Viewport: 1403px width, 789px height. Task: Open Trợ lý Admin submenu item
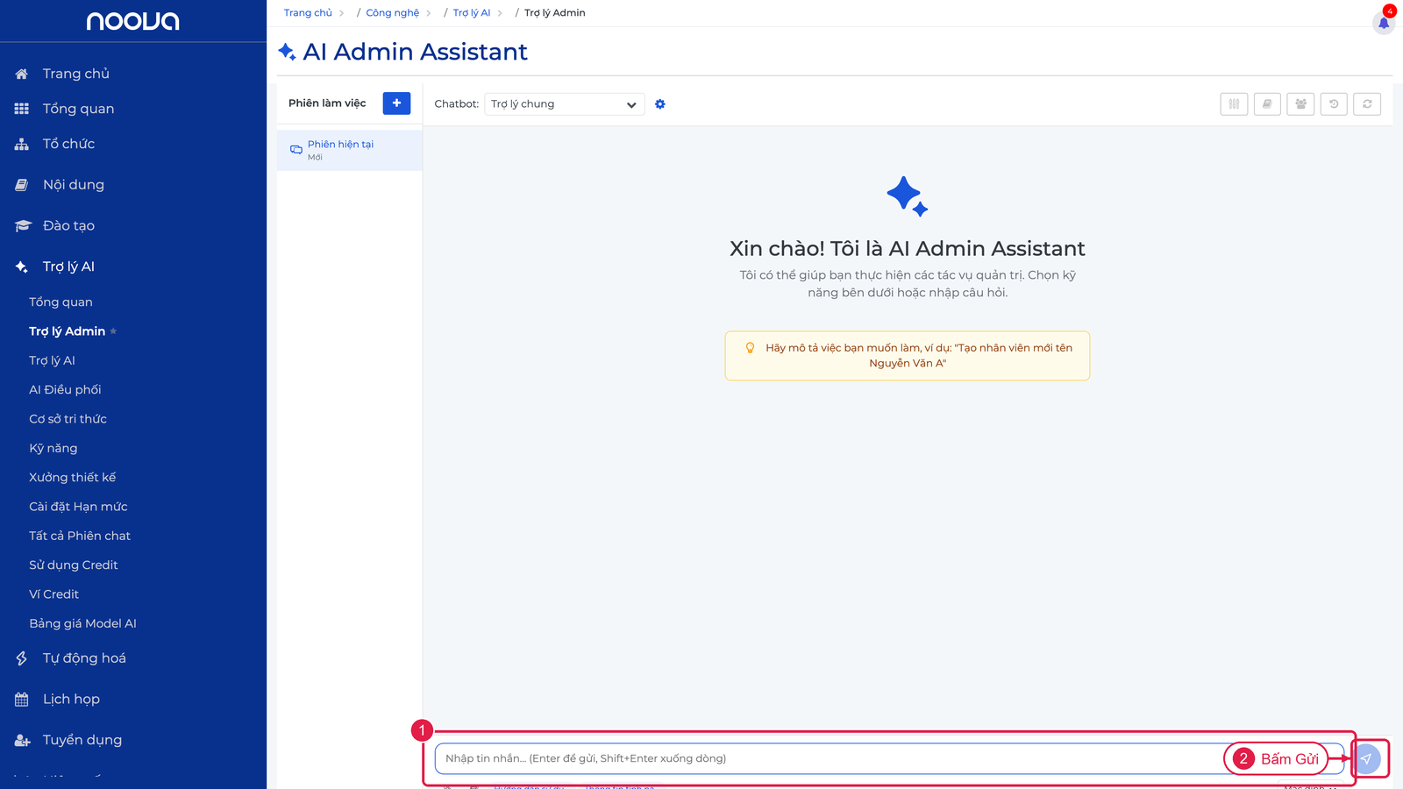pos(67,331)
